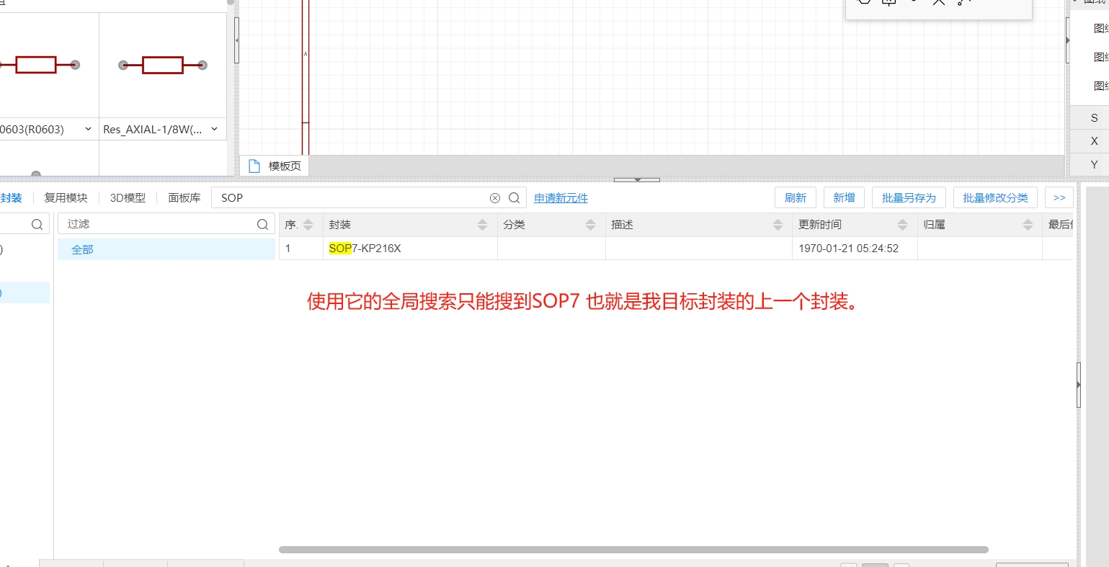
Task: Click the magnifier icon in the 过滤 filter box
Action: coord(262,223)
